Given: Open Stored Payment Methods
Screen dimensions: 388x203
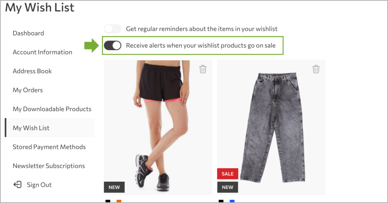Looking at the screenshot, I should [x=49, y=147].
